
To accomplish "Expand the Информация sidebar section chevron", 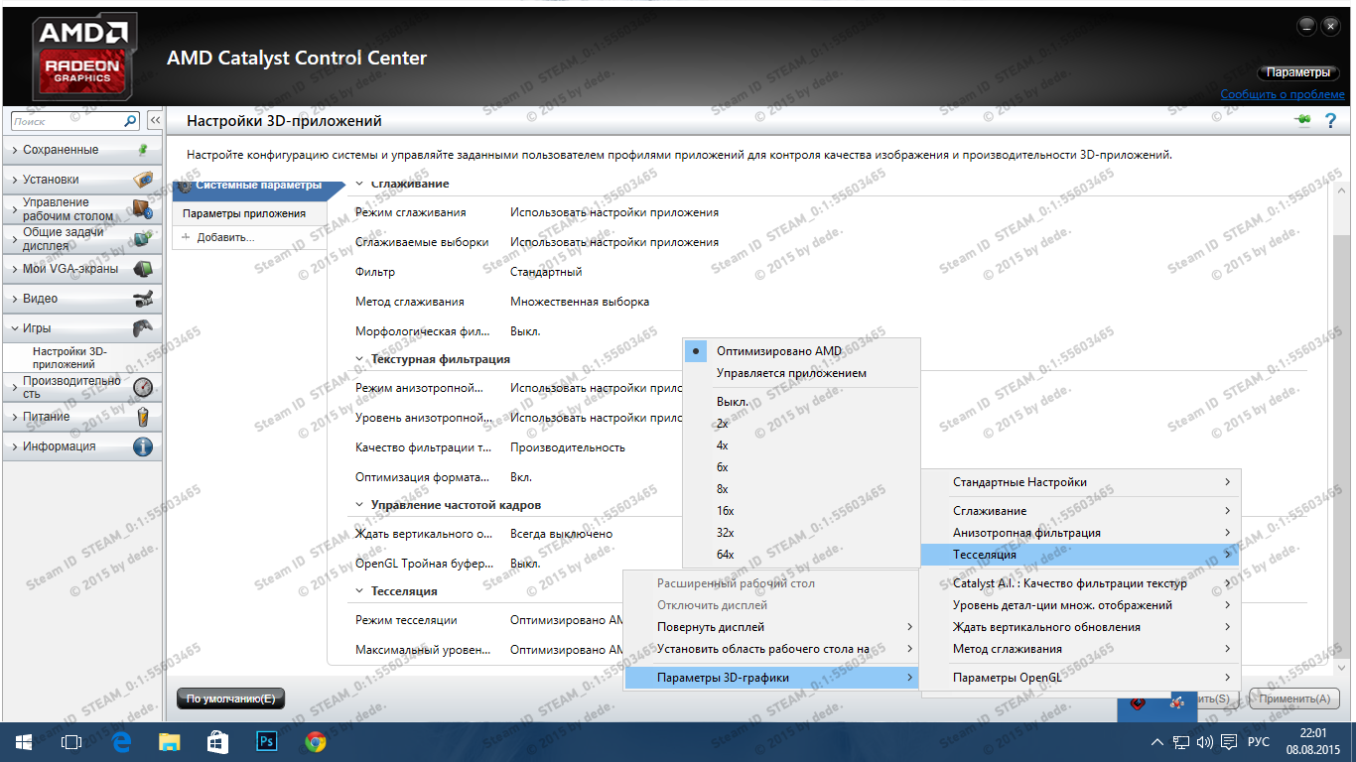I will click(14, 446).
